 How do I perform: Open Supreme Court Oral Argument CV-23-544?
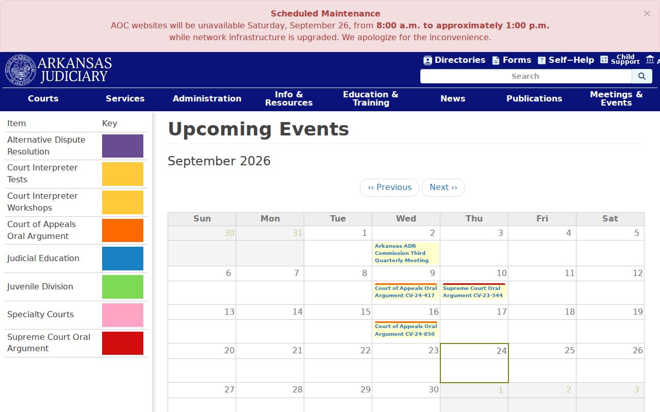[x=474, y=292]
